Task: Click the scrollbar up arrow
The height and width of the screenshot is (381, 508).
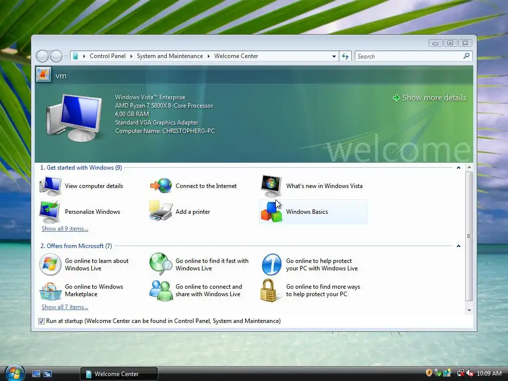Action: click(x=469, y=168)
